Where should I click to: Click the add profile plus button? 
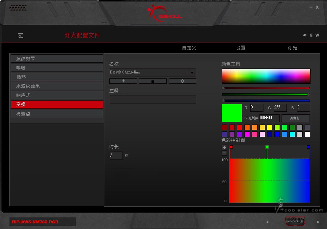pos(123,81)
